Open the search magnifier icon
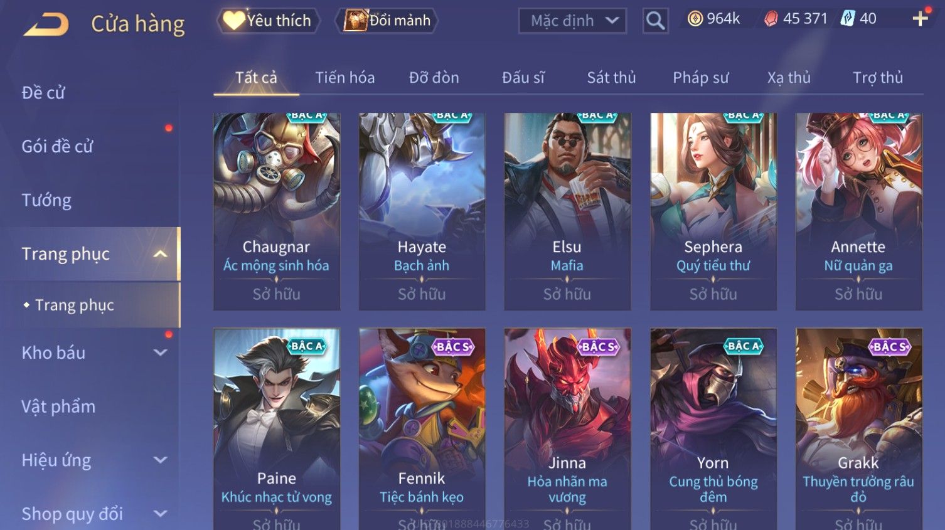This screenshot has width=945, height=530. [655, 21]
